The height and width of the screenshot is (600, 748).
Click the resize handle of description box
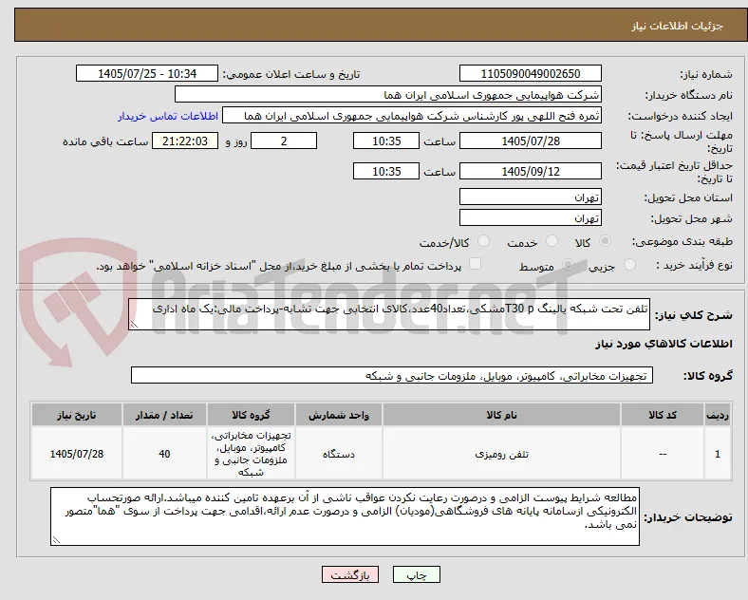pos(134,325)
